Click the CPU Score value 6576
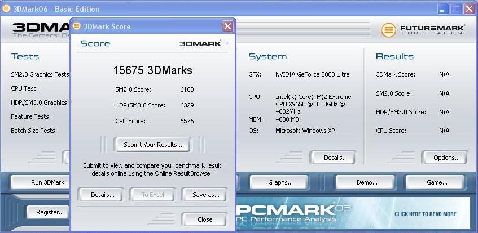 [x=187, y=121]
